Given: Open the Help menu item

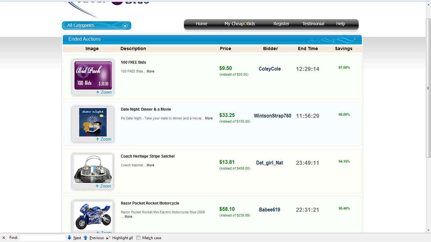Looking at the screenshot, I should click(x=341, y=24).
